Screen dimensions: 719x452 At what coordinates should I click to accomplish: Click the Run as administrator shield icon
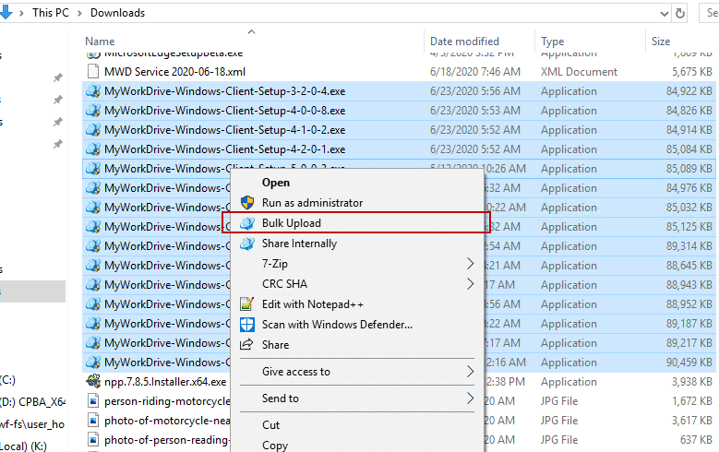(246, 203)
